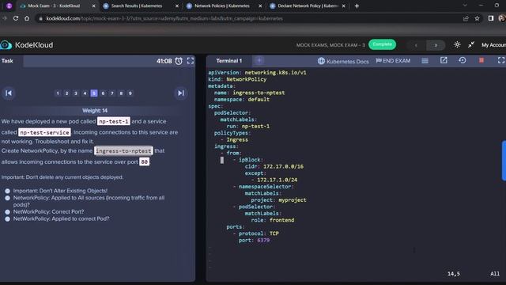Go to the next lesson arrow
Screen dimensions: 506x285
[436, 45]
